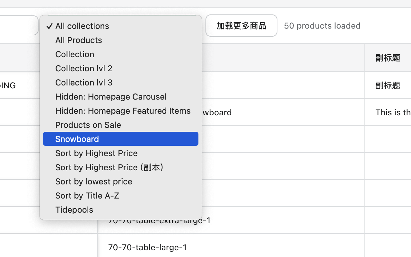This screenshot has height=257, width=411.
Task: Pick Sort by lowest price
Action: pyautogui.click(x=94, y=182)
